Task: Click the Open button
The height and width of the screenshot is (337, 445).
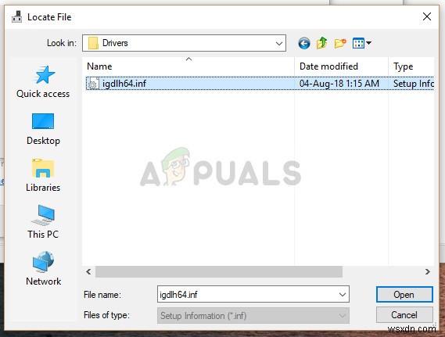Action: (404, 295)
